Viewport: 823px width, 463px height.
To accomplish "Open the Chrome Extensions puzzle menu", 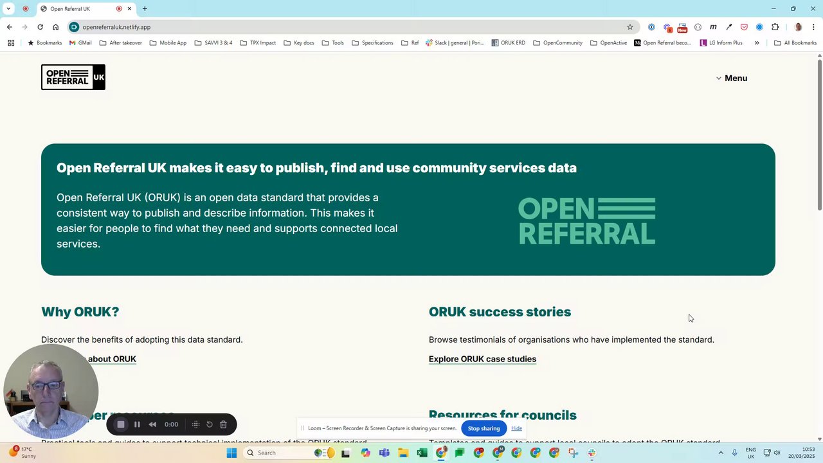I will pos(775,27).
